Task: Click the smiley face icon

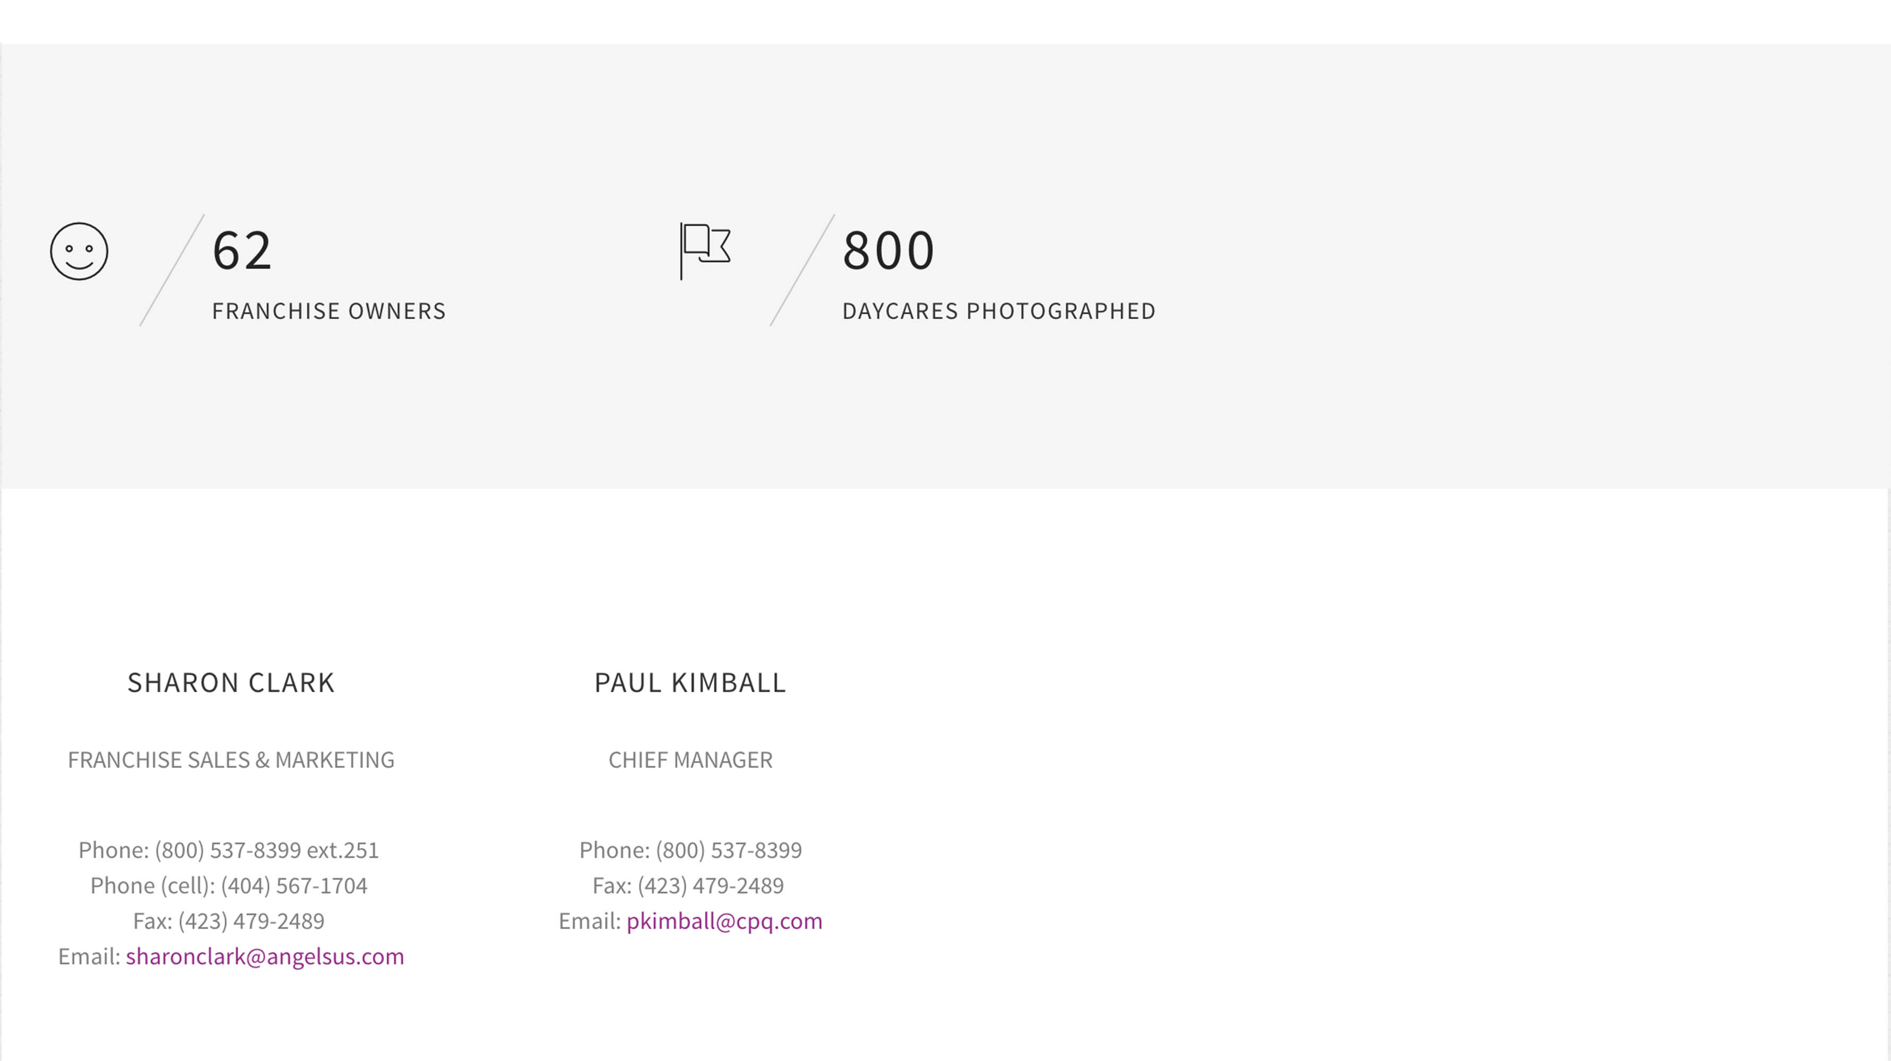Action: pyautogui.click(x=79, y=251)
